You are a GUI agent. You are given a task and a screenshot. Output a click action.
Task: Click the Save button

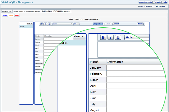click(108, 24)
